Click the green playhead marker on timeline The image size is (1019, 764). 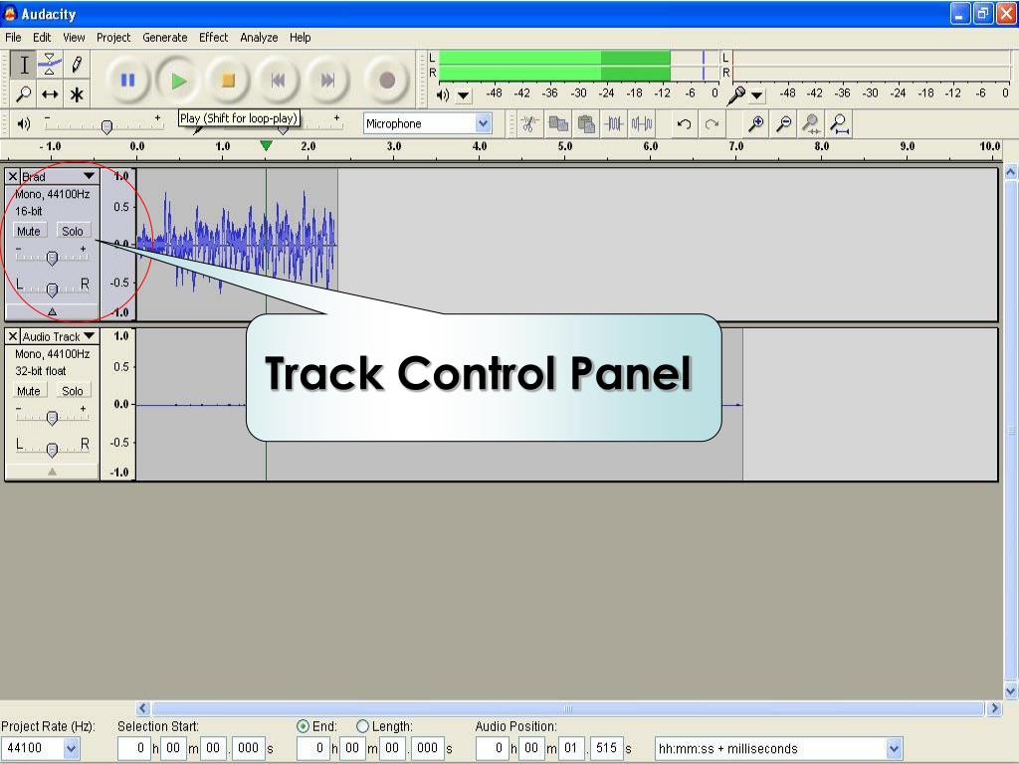pos(266,145)
